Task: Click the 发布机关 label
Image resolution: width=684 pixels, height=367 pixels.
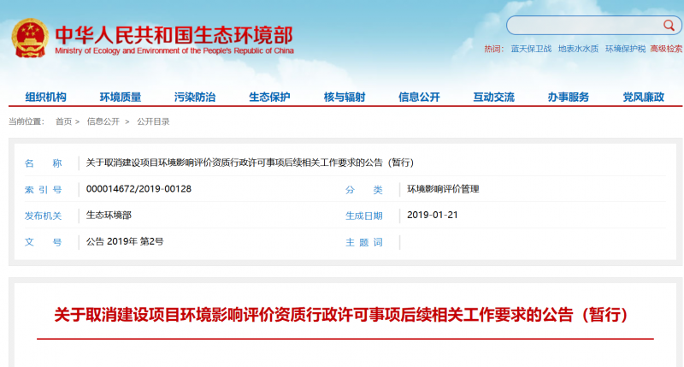Action: (44, 216)
